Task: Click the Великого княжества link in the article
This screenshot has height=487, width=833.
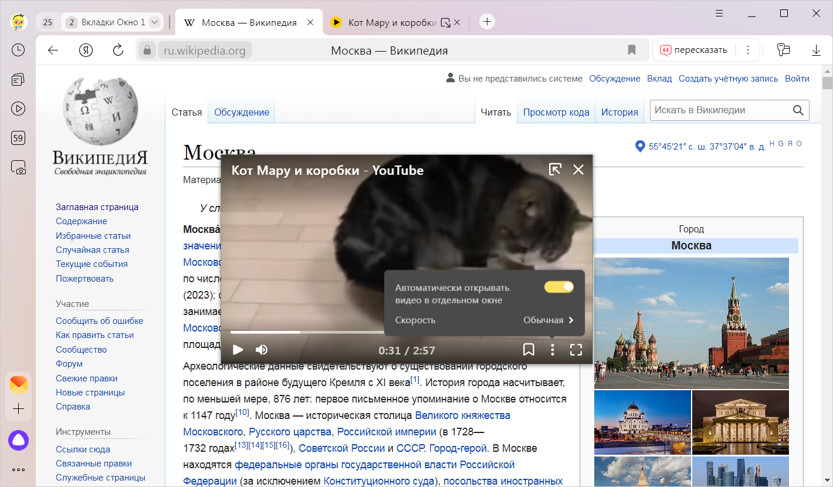Action: pyautogui.click(x=463, y=415)
